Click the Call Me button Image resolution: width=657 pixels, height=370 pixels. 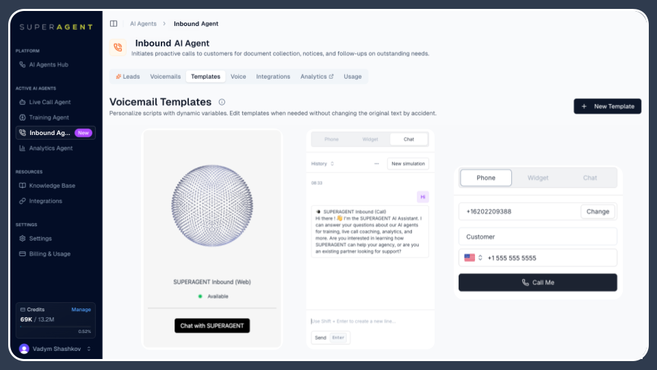tap(537, 282)
